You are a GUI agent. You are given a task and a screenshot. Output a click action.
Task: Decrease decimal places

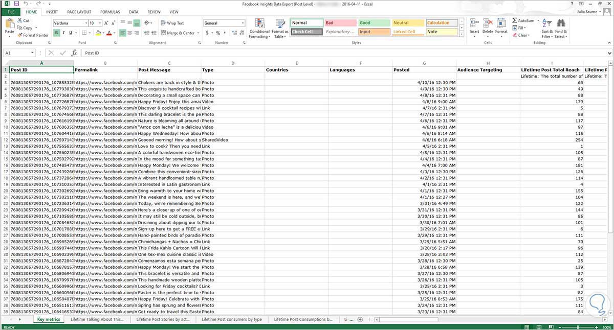coord(241,33)
